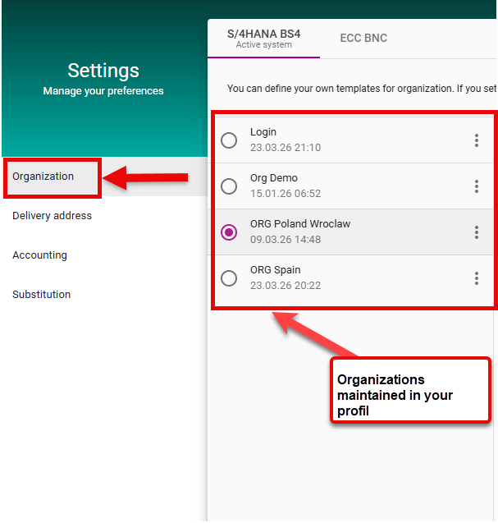Open the more options menu for Login

[476, 140]
